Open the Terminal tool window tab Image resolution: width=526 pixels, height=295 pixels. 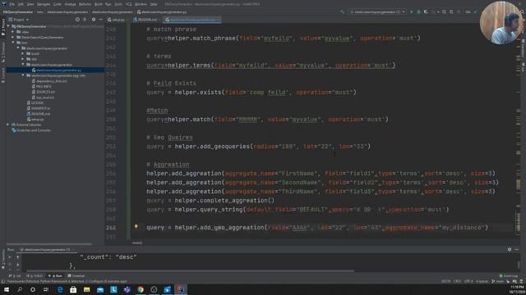point(76,276)
